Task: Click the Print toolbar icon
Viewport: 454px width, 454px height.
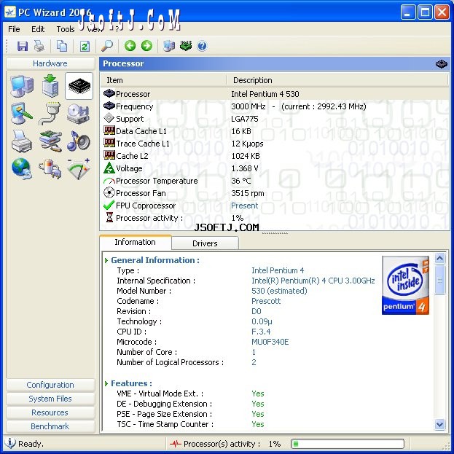Action: click(39, 46)
